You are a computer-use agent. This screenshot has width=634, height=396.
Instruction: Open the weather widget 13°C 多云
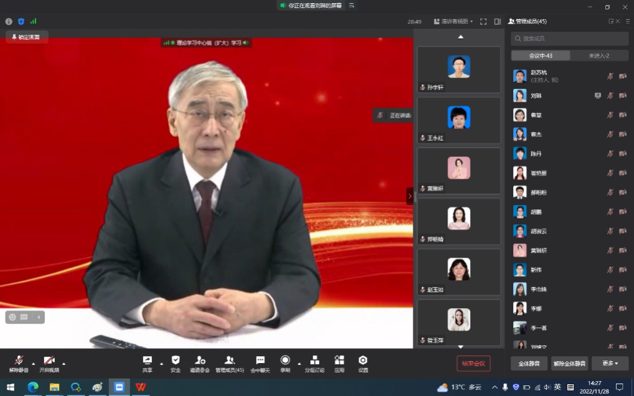(x=460, y=387)
